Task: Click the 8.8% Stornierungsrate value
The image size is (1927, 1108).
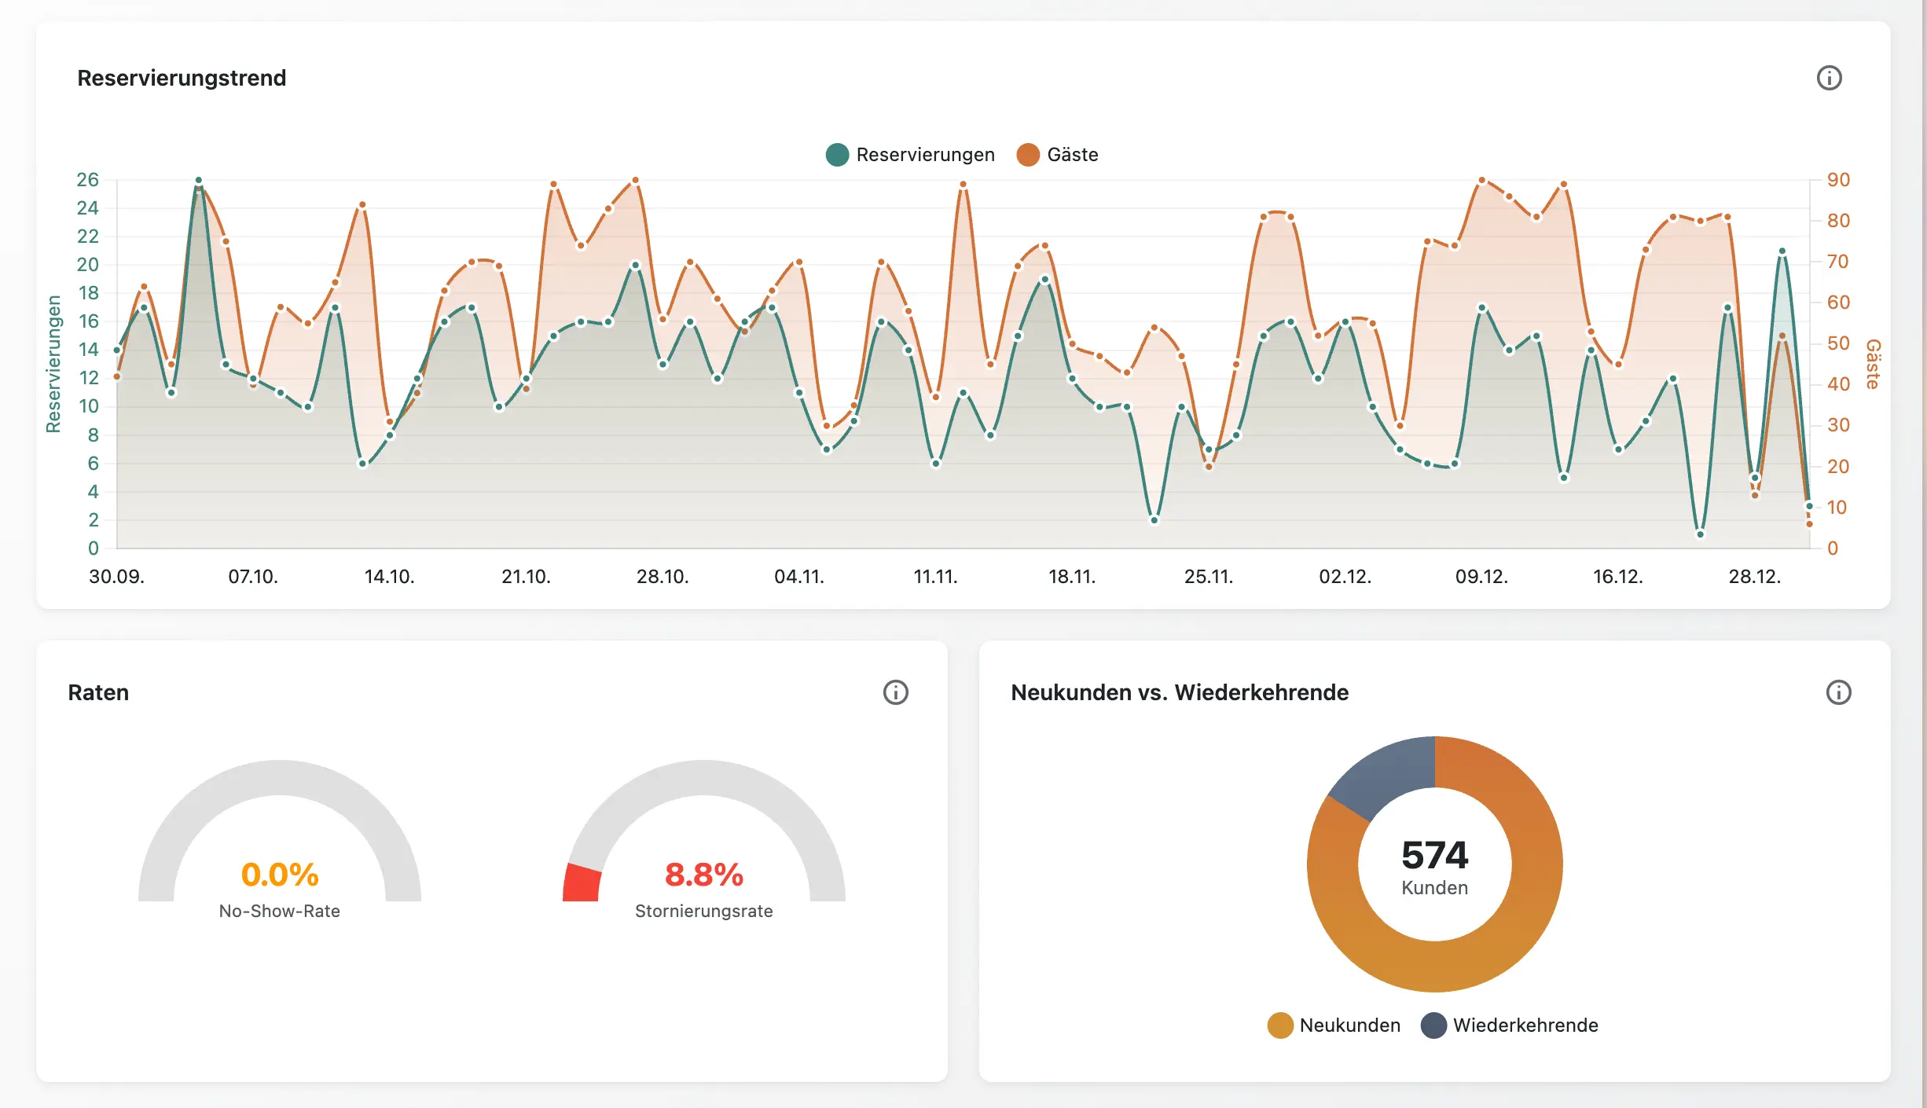Action: tap(703, 875)
